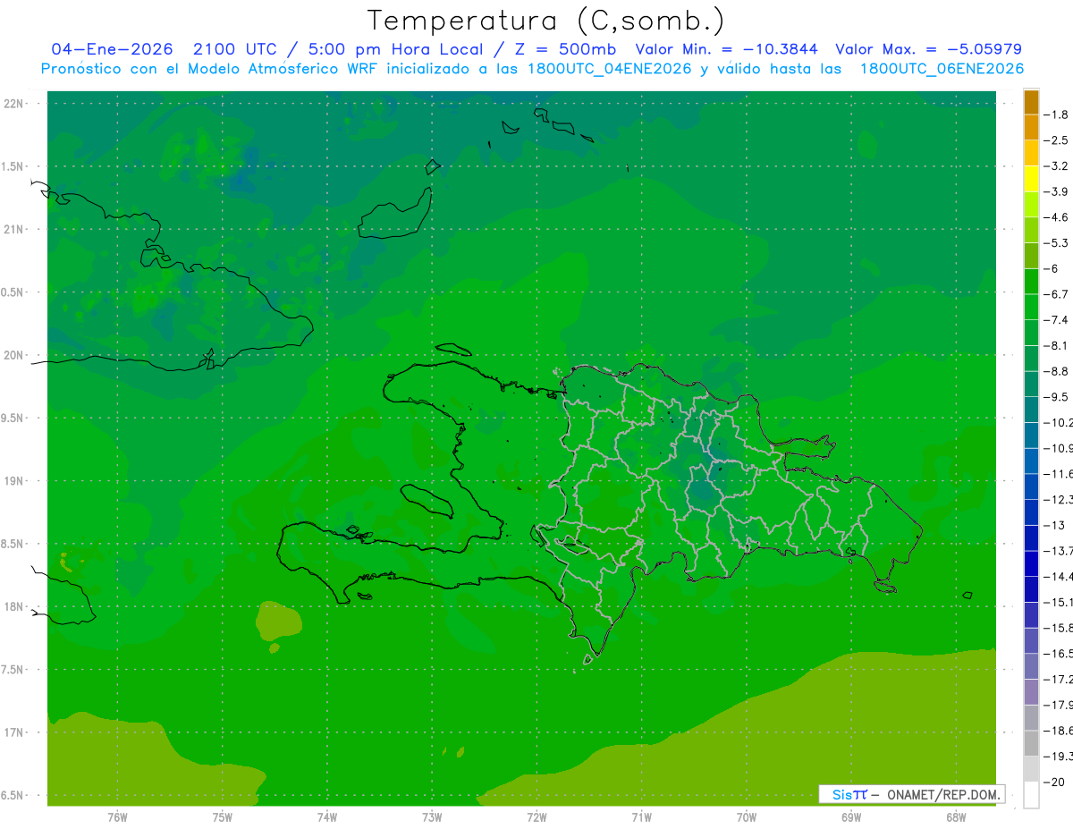Screen dimensions: 1073x829
Task: Click the "Temperatura (C,somb.)" map title
Action: 546,21
